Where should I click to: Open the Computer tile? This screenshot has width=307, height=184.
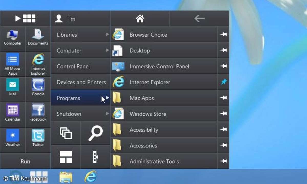13,39
